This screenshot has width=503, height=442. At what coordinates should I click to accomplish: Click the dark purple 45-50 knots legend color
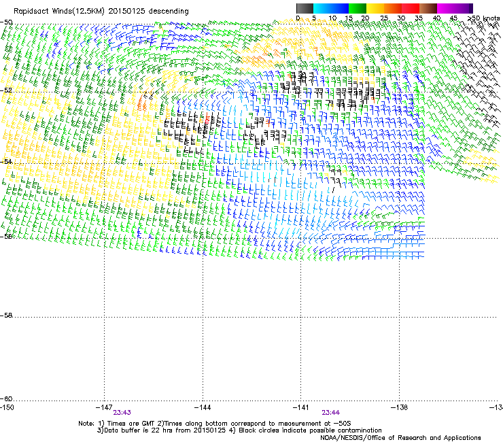464,8
